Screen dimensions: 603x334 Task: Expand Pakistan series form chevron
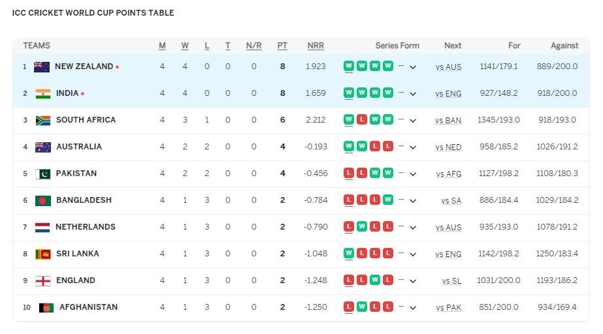click(413, 174)
